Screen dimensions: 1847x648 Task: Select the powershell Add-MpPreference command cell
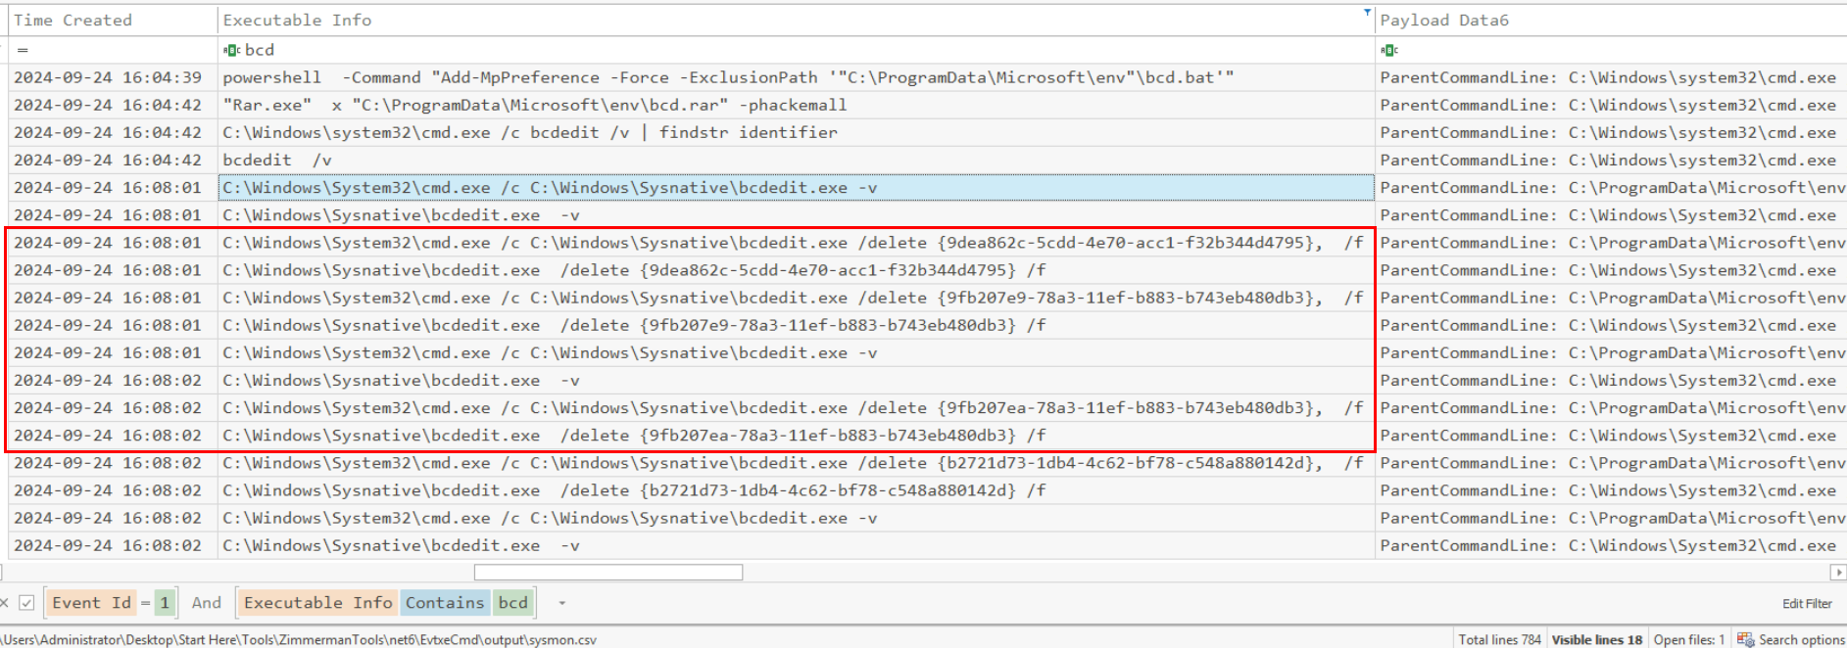[796, 77]
